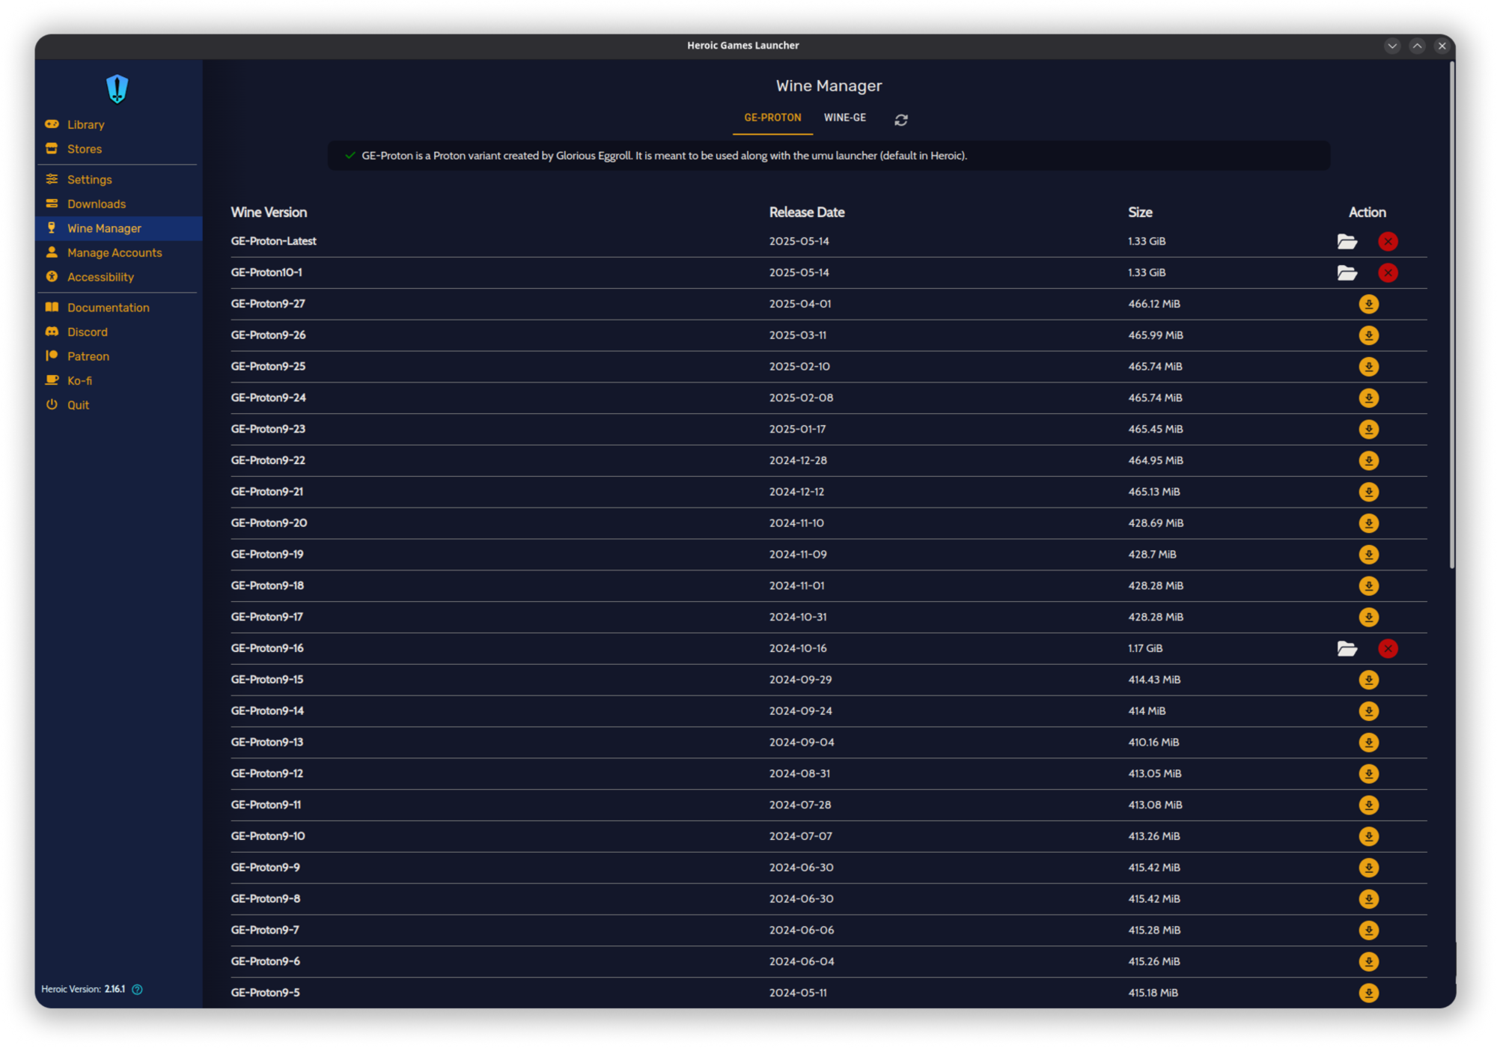1497x1048 pixels.
Task: Download GE-Proton9-12
Action: tap(1369, 774)
